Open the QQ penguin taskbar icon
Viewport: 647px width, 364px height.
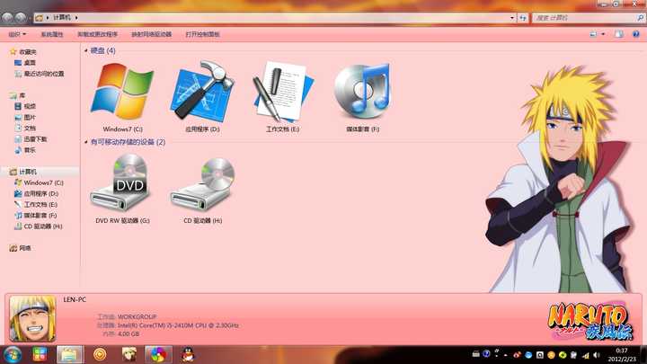coord(188,354)
